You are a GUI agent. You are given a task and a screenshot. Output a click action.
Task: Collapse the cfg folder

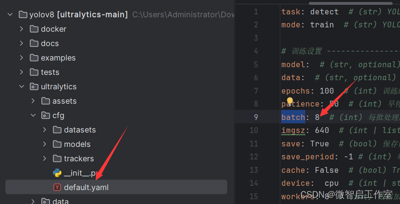pyautogui.click(x=33, y=115)
